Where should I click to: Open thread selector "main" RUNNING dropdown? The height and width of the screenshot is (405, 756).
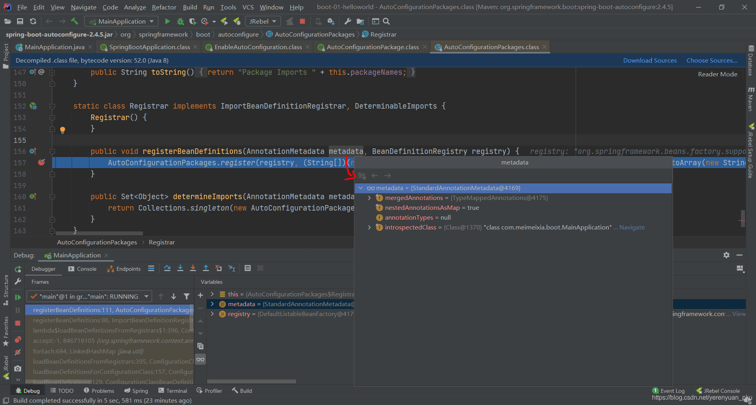click(x=89, y=296)
